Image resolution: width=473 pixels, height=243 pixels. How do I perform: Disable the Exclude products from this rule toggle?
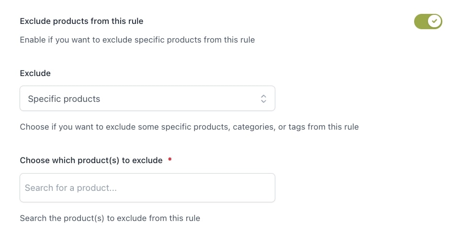click(x=428, y=22)
